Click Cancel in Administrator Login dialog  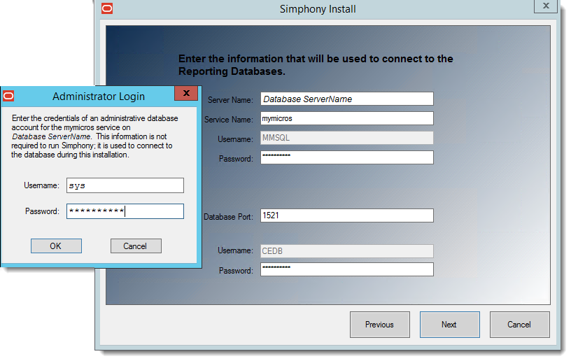point(136,246)
